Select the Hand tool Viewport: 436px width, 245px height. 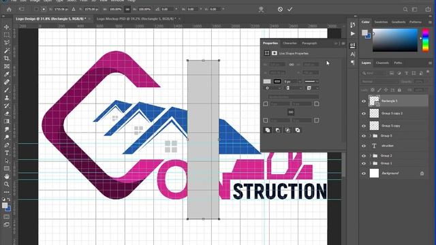click(x=7, y=176)
